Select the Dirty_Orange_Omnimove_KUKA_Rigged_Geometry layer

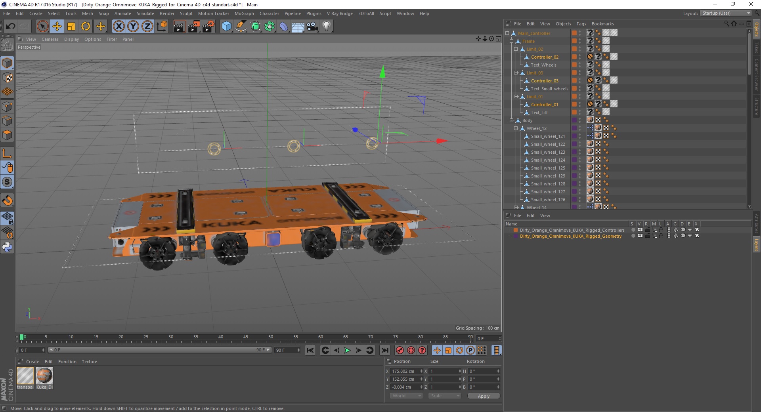click(x=570, y=236)
